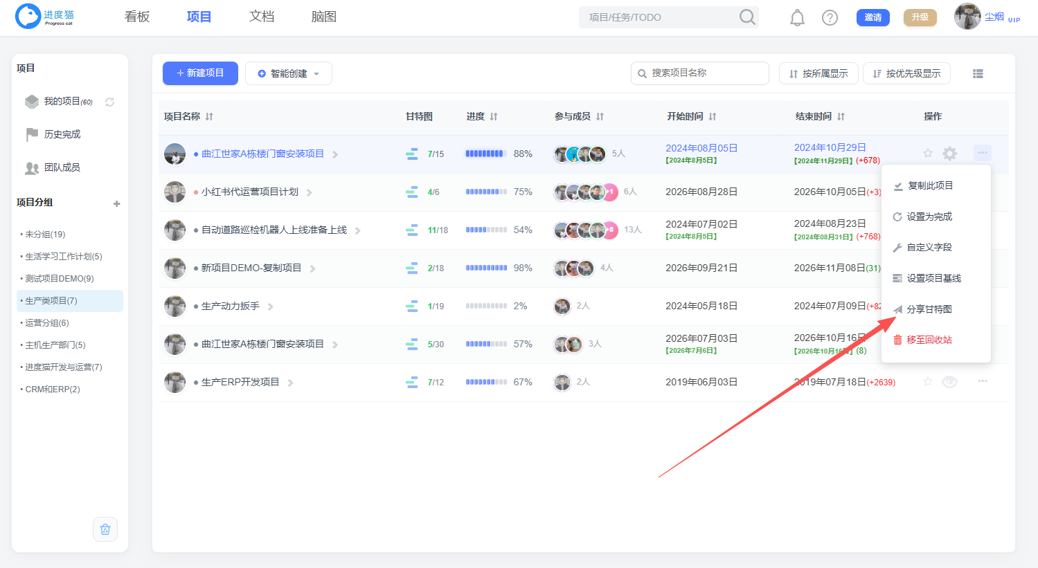Sort by the 进度 column sort icon

[494, 117]
